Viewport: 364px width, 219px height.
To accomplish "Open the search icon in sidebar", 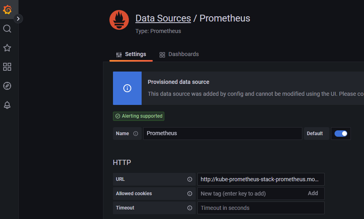I will pyautogui.click(x=7, y=29).
